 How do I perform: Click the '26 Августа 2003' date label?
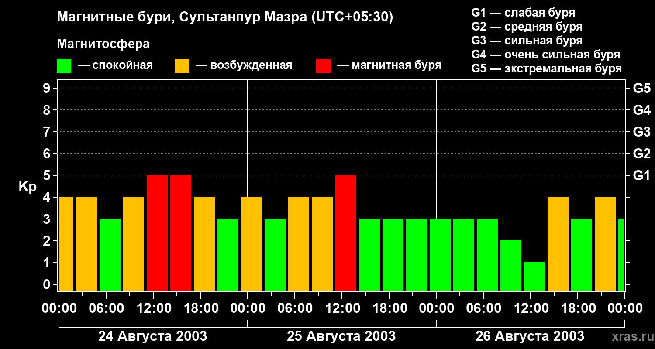tap(530, 336)
